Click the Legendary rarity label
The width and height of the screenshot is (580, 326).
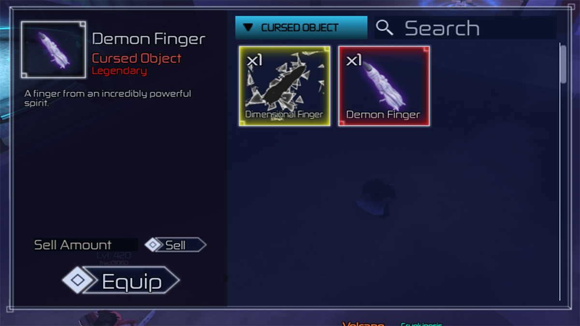pyautogui.click(x=119, y=71)
